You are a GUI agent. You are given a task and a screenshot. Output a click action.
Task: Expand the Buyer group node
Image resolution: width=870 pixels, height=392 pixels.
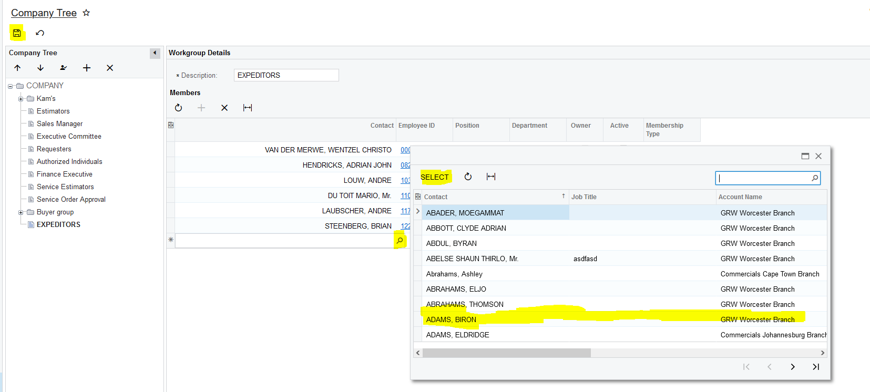click(x=21, y=212)
